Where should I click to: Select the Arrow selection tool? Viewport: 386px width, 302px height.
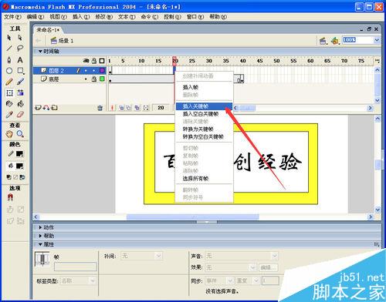coord(9,38)
